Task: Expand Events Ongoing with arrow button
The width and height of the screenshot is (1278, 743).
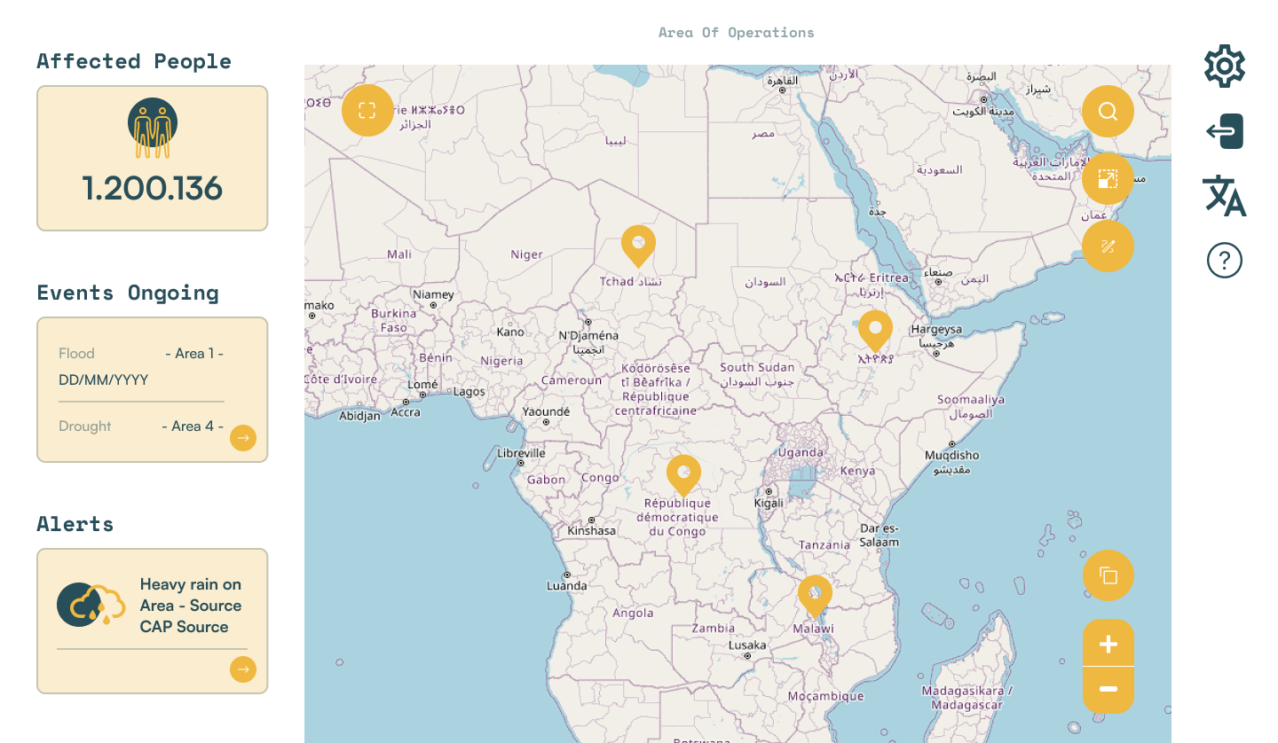Action: pos(243,437)
